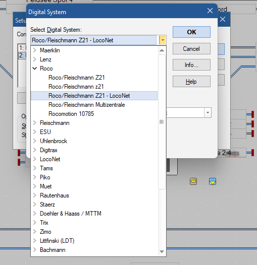Image resolution: width=257 pixels, height=265 pixels.
Task: Select Roco/Fleischmann Multizentrale entry
Action: (87, 105)
